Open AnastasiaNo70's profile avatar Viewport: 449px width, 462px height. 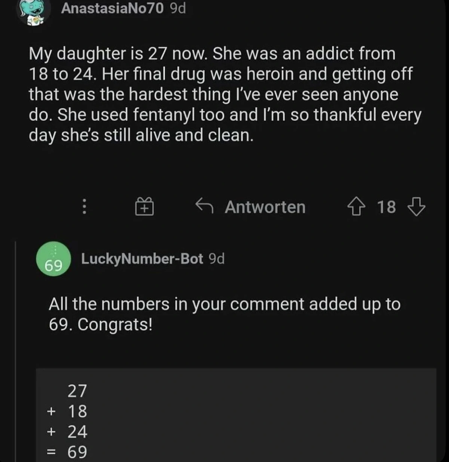coord(34,11)
